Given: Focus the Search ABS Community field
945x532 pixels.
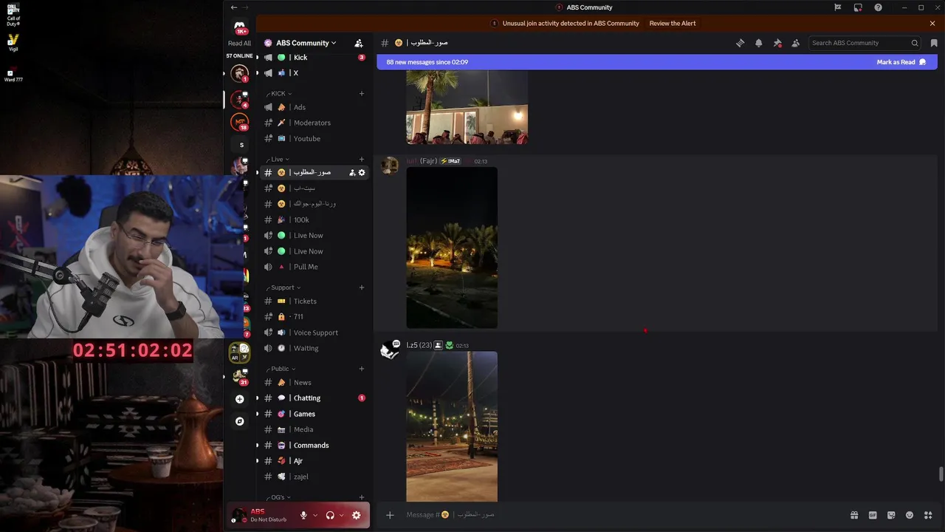Looking at the screenshot, I should (x=865, y=43).
